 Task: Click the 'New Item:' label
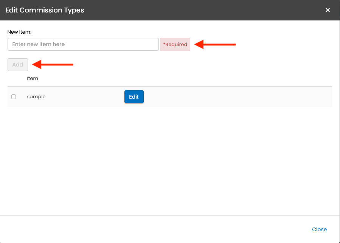tap(19, 32)
